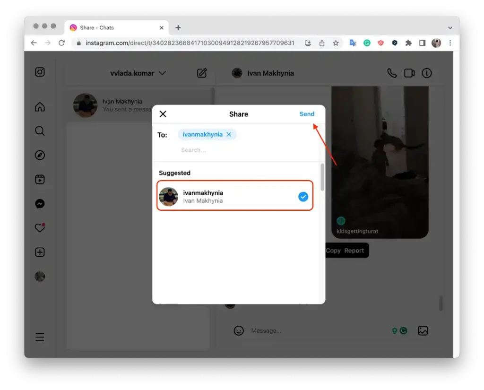The image size is (484, 390).
Task: Click the add photo icon in message box
Action: tap(423, 331)
